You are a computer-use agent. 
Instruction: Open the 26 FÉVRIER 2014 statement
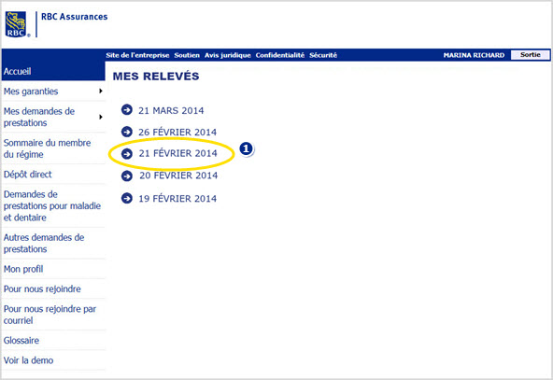tap(177, 133)
